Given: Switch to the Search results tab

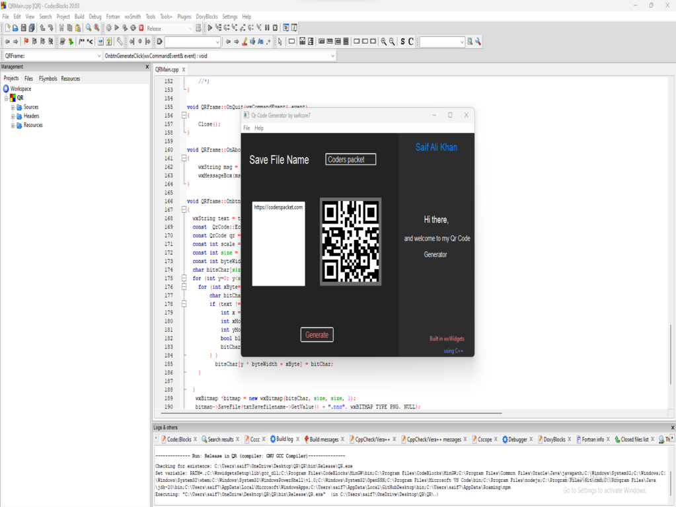Looking at the screenshot, I should tap(220, 440).
